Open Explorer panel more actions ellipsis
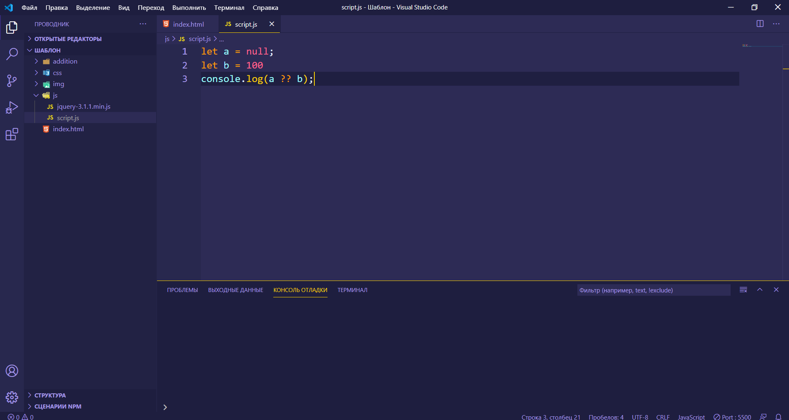The height and width of the screenshot is (420, 789). (x=143, y=24)
